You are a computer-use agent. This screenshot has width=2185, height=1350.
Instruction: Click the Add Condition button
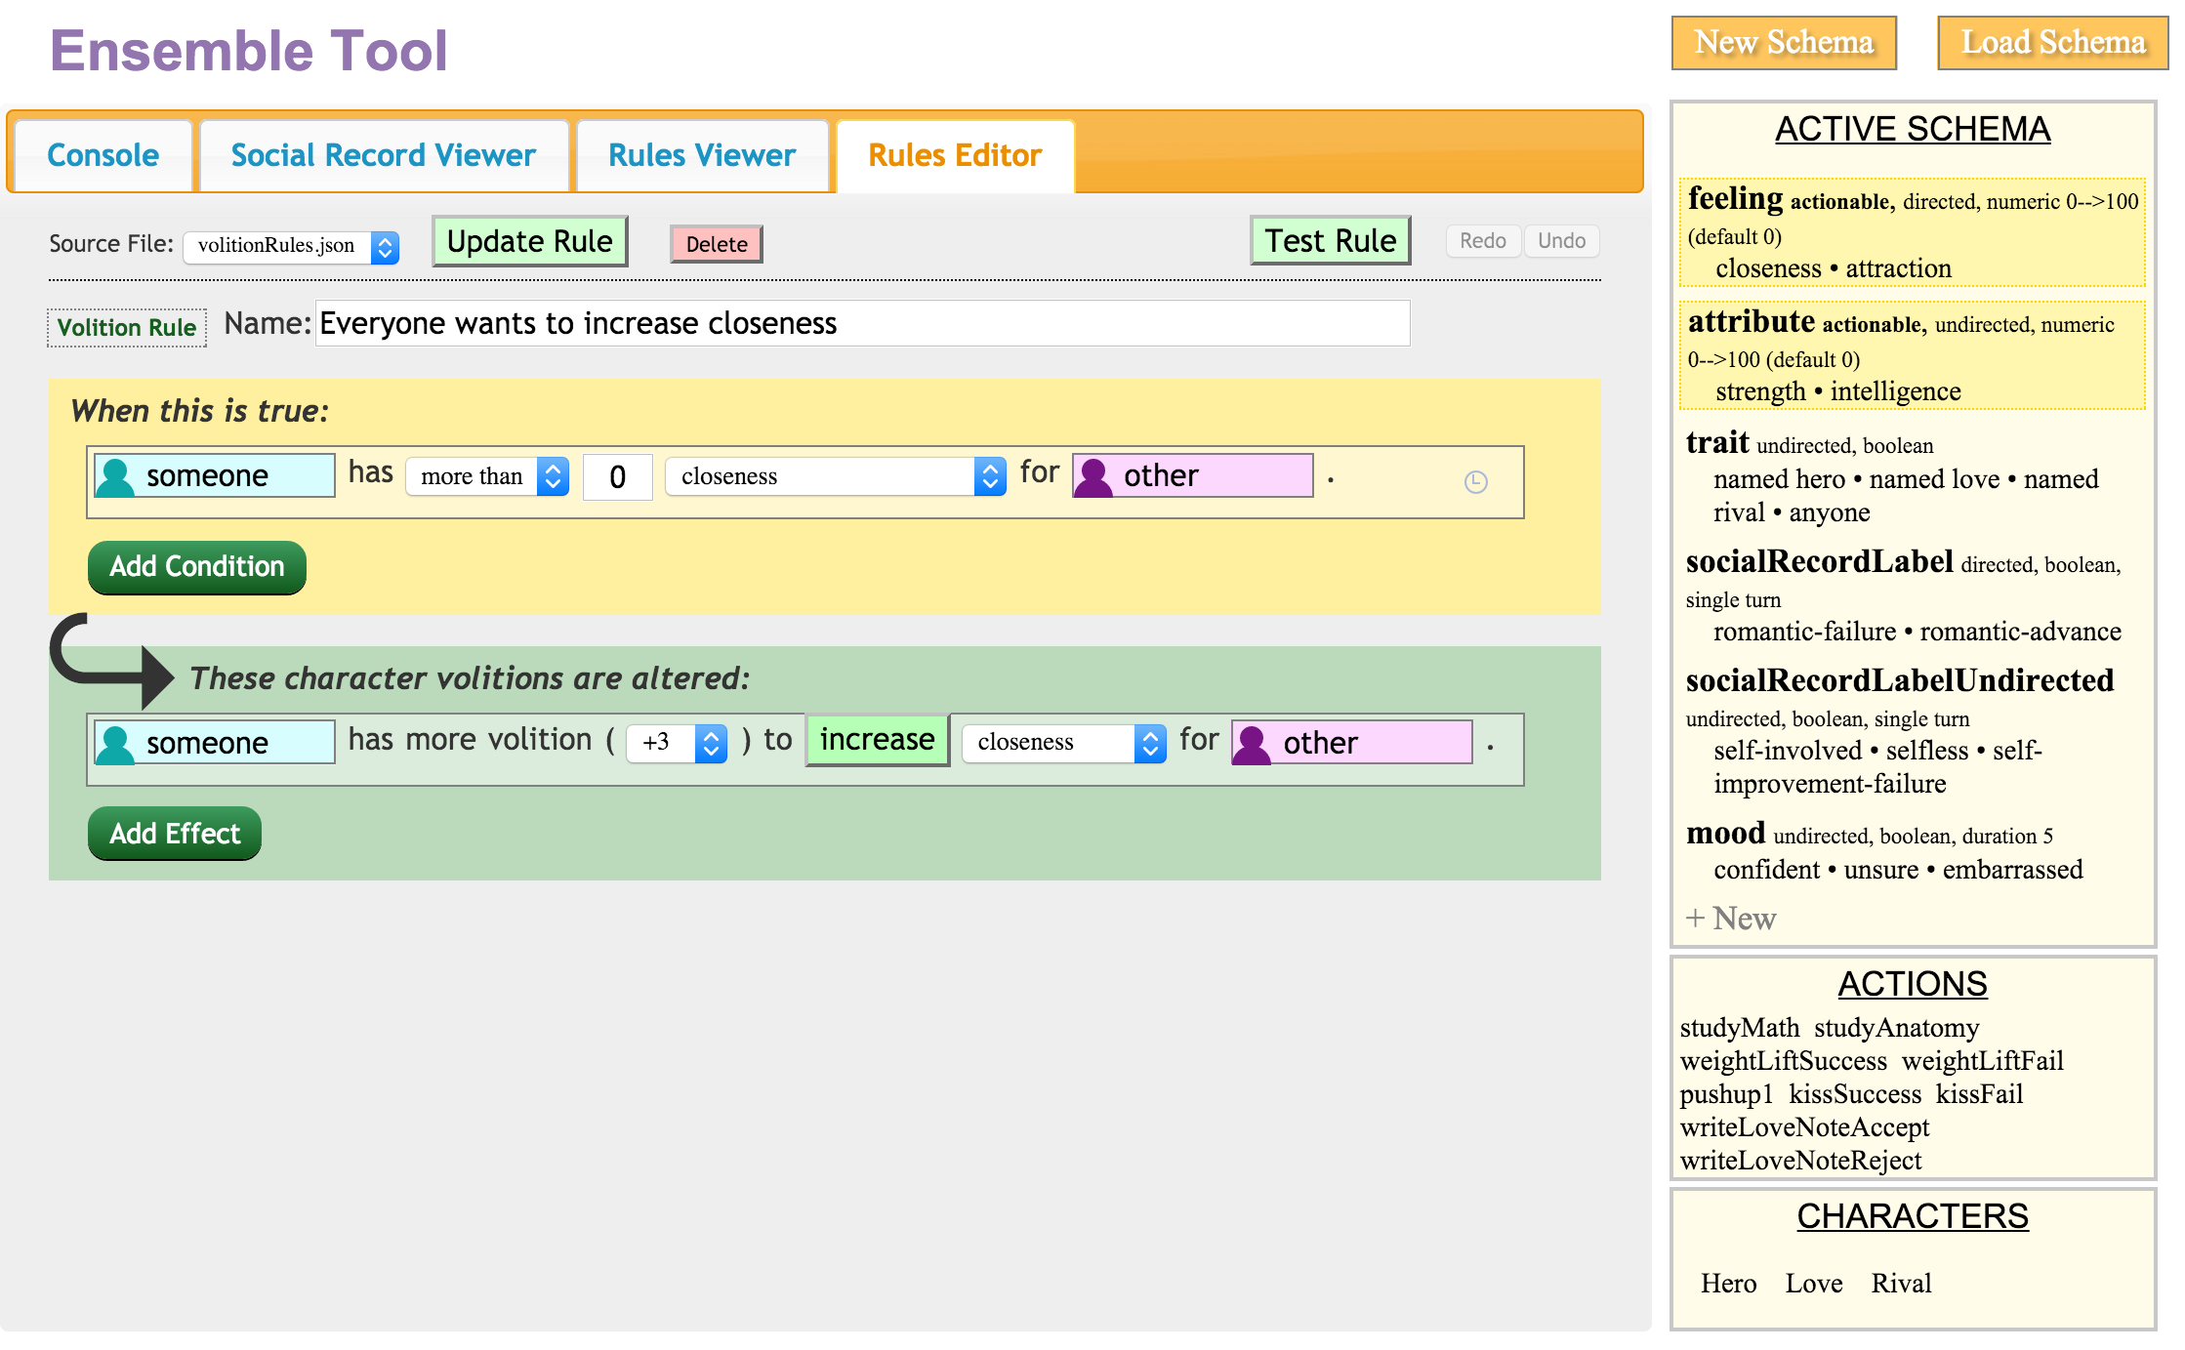[197, 567]
